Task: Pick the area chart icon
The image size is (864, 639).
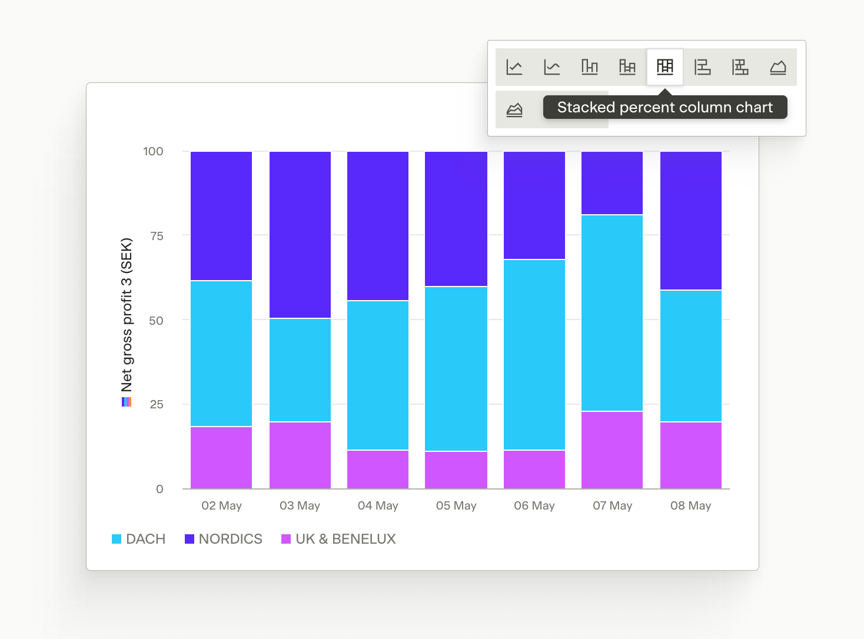Action: point(778,67)
